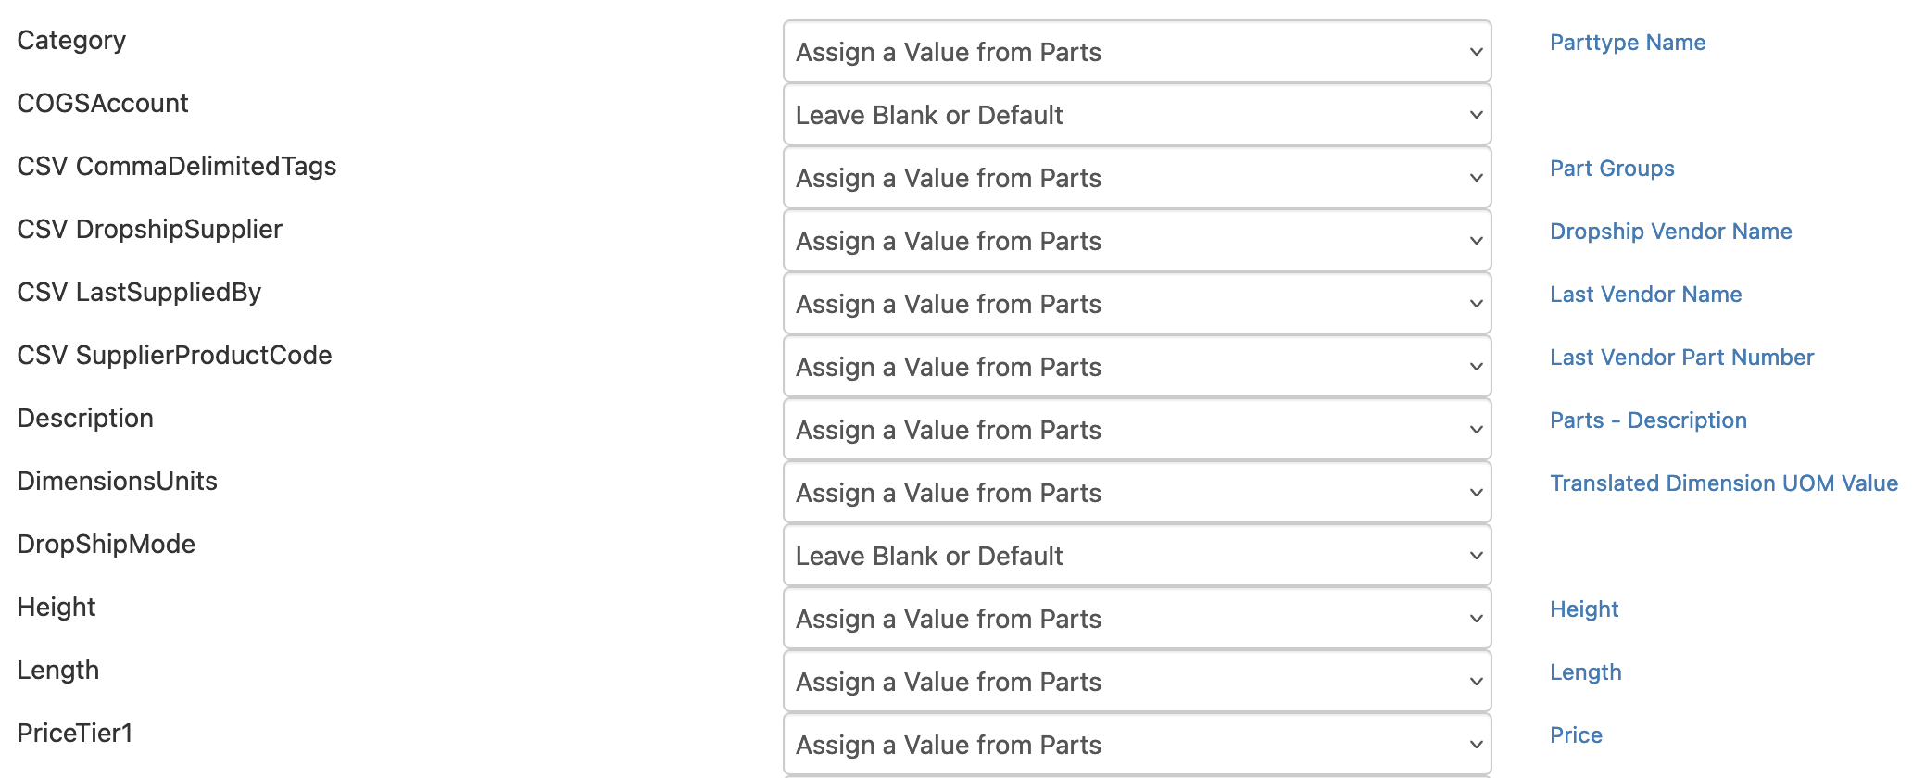Click the blue Height value link
Screen dimensions: 1925x778
click(1584, 609)
